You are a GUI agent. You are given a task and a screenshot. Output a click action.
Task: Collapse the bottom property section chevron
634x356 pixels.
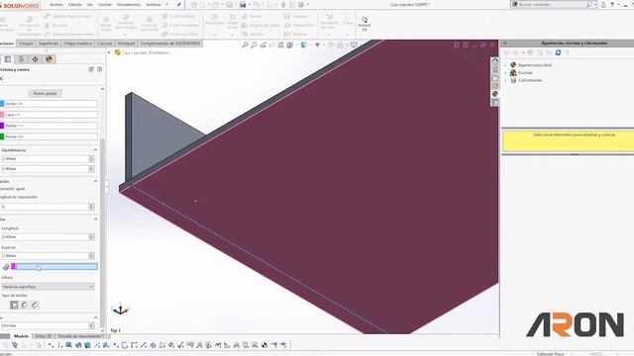point(95,317)
